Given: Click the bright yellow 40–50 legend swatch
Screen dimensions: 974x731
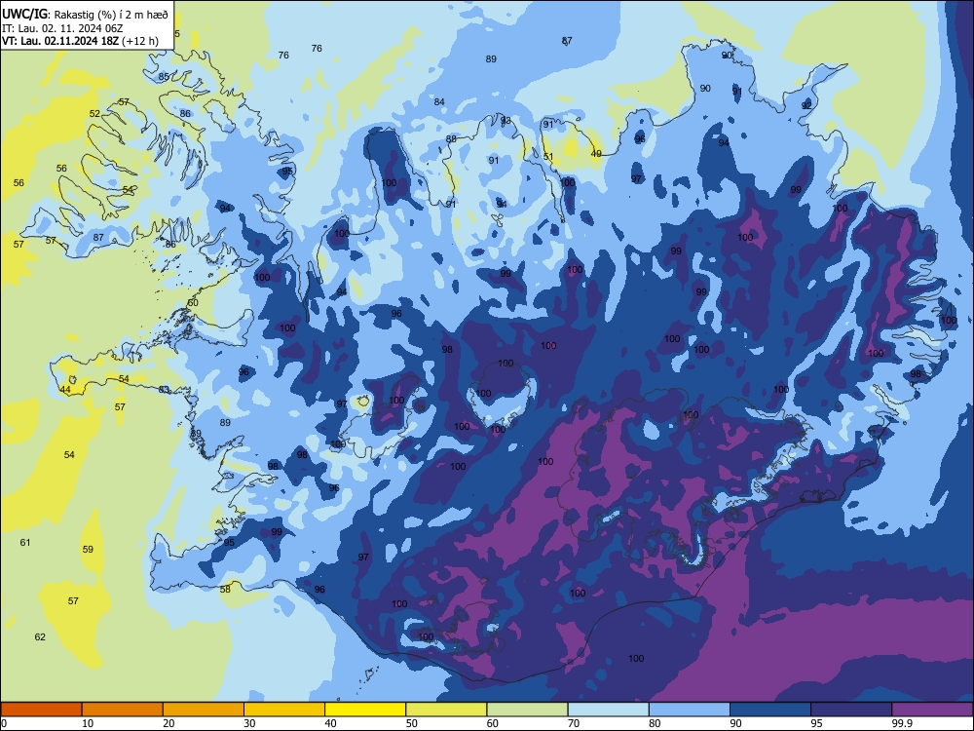Looking at the screenshot, I should coord(365,710).
